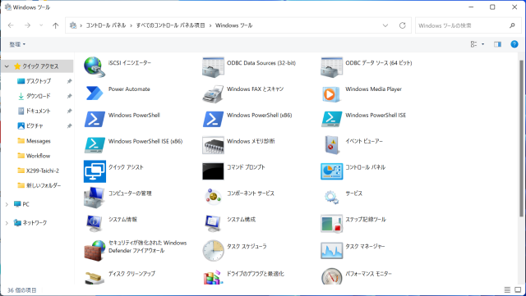Launch ステップ記録ツール icon
This screenshot has width=526, height=296.
tap(331, 224)
